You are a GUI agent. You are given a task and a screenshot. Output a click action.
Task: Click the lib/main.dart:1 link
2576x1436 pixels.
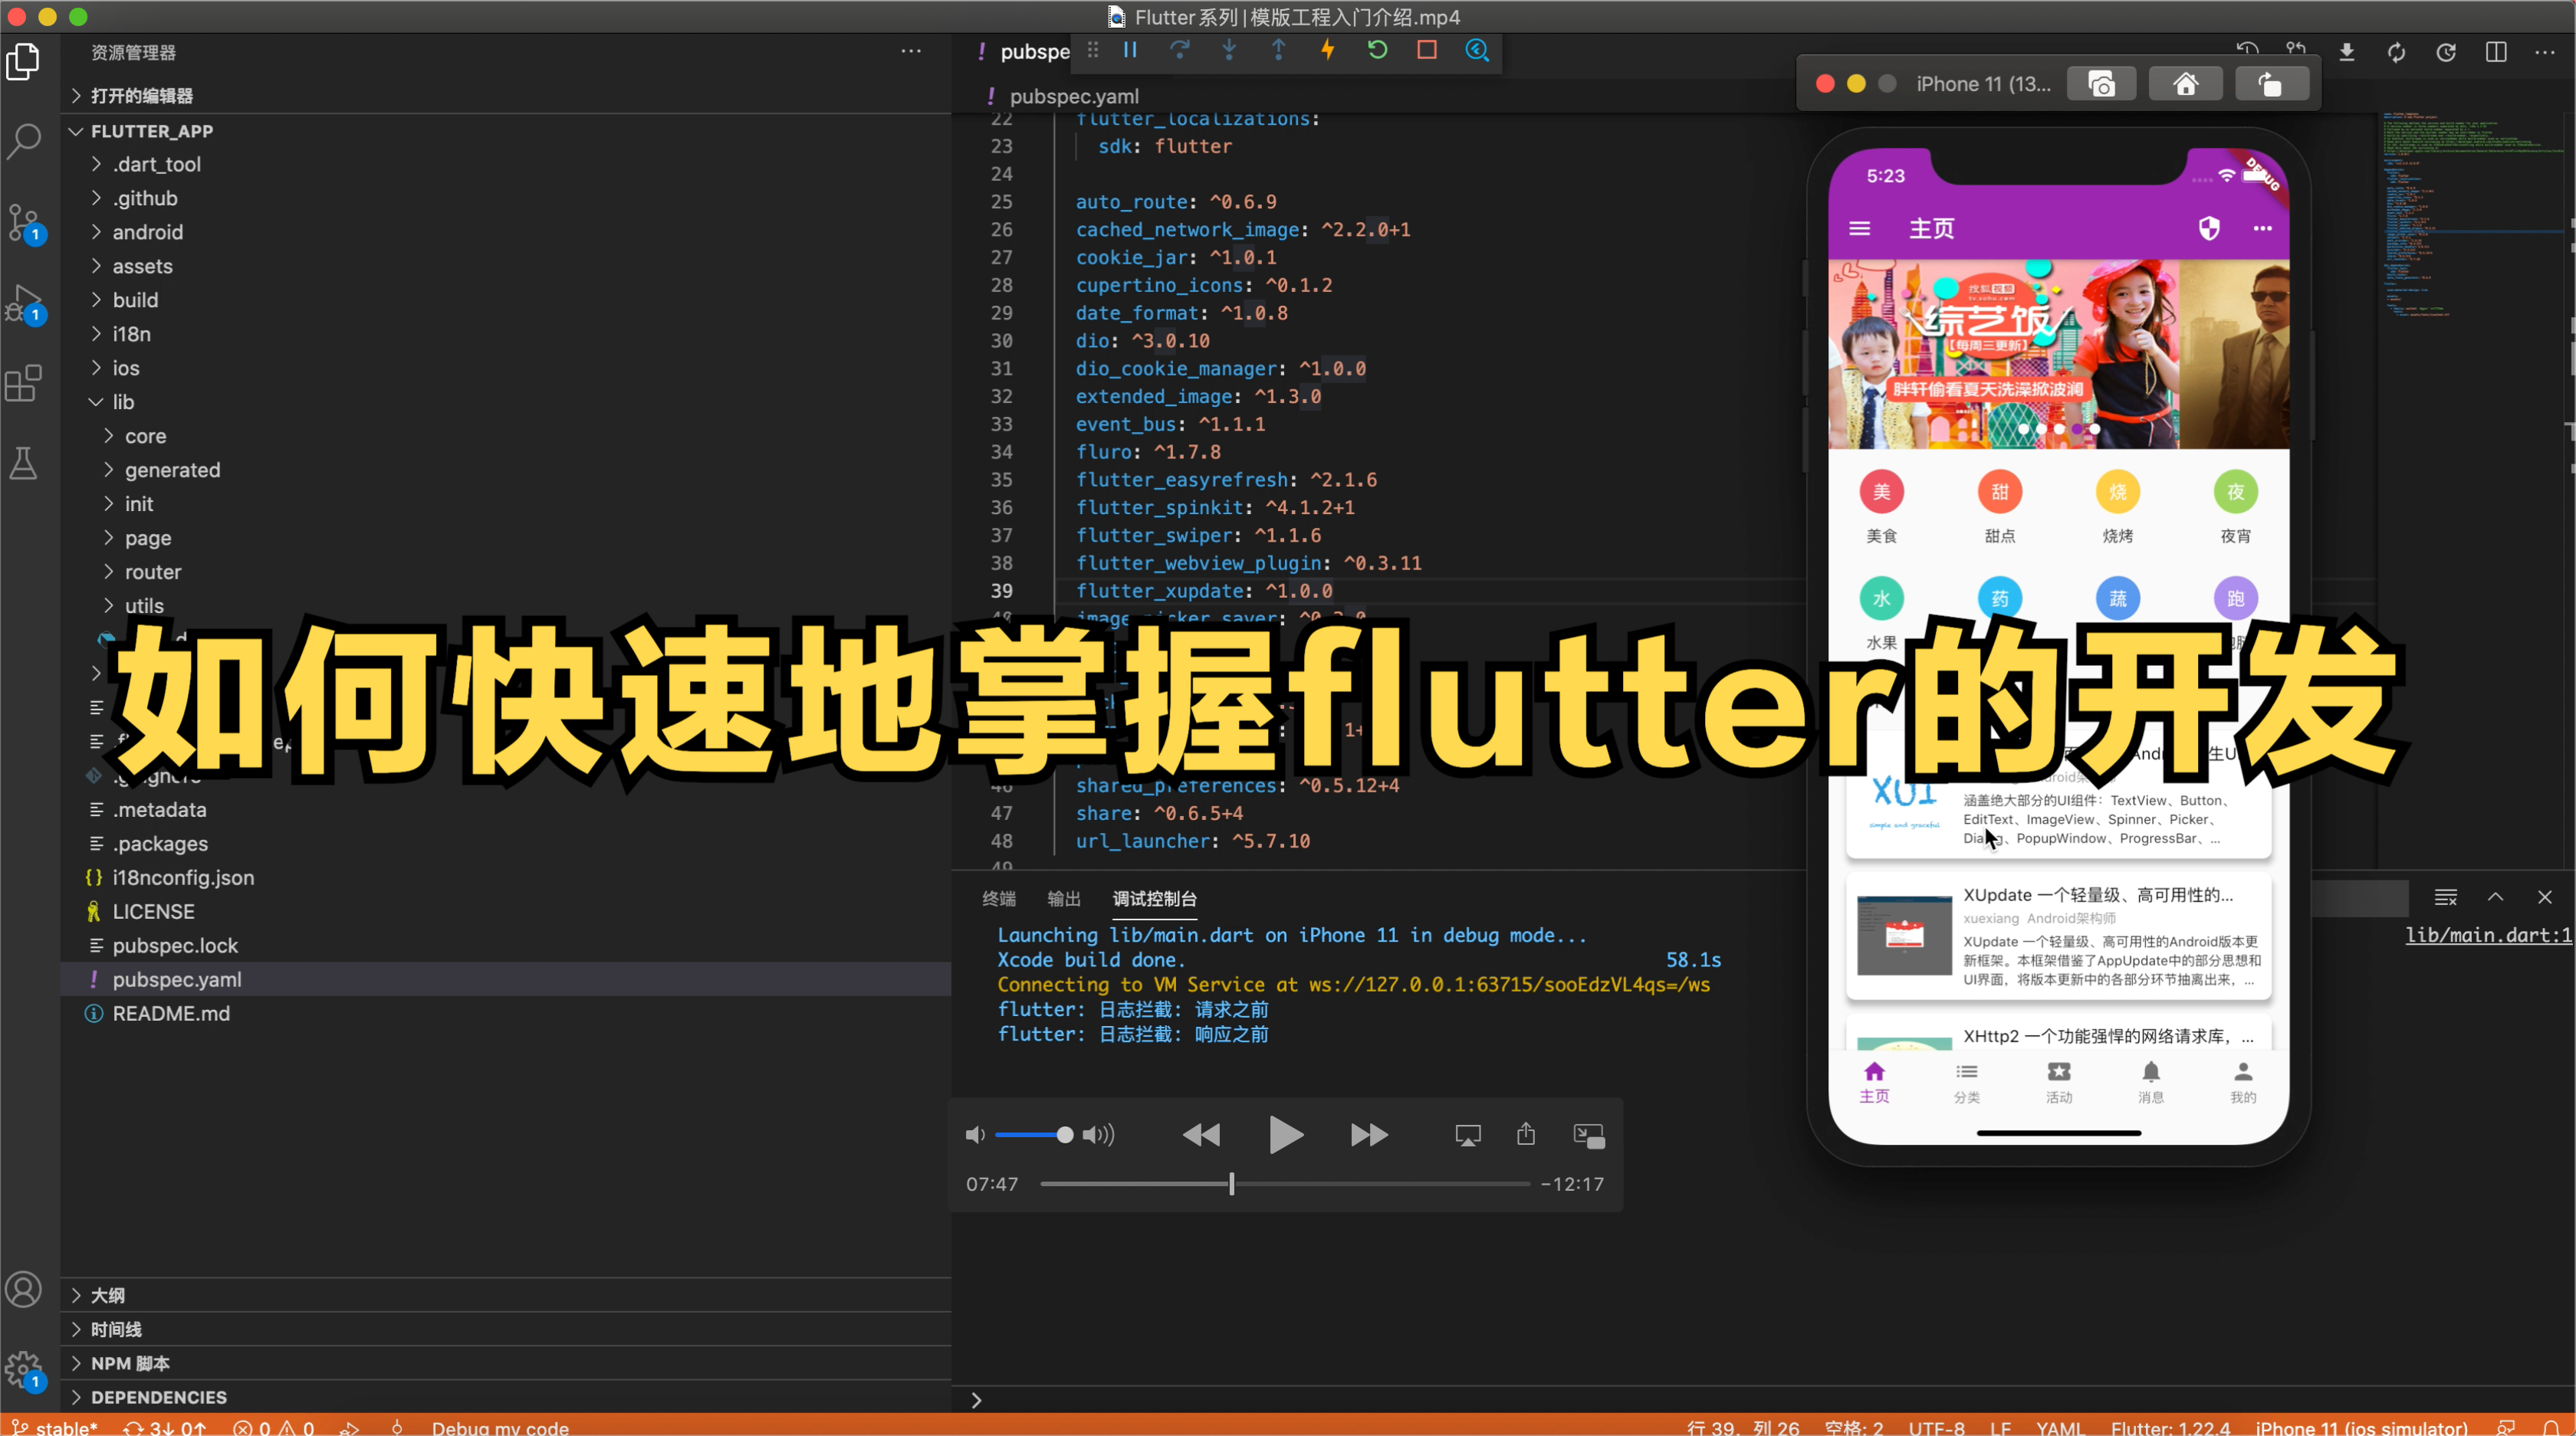coord(2487,934)
